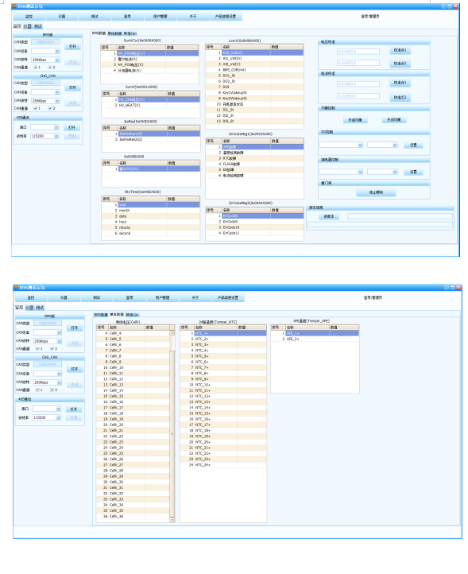Click 开启均衡 button
Image resolution: width=468 pixels, height=574 pixels.
click(355, 120)
